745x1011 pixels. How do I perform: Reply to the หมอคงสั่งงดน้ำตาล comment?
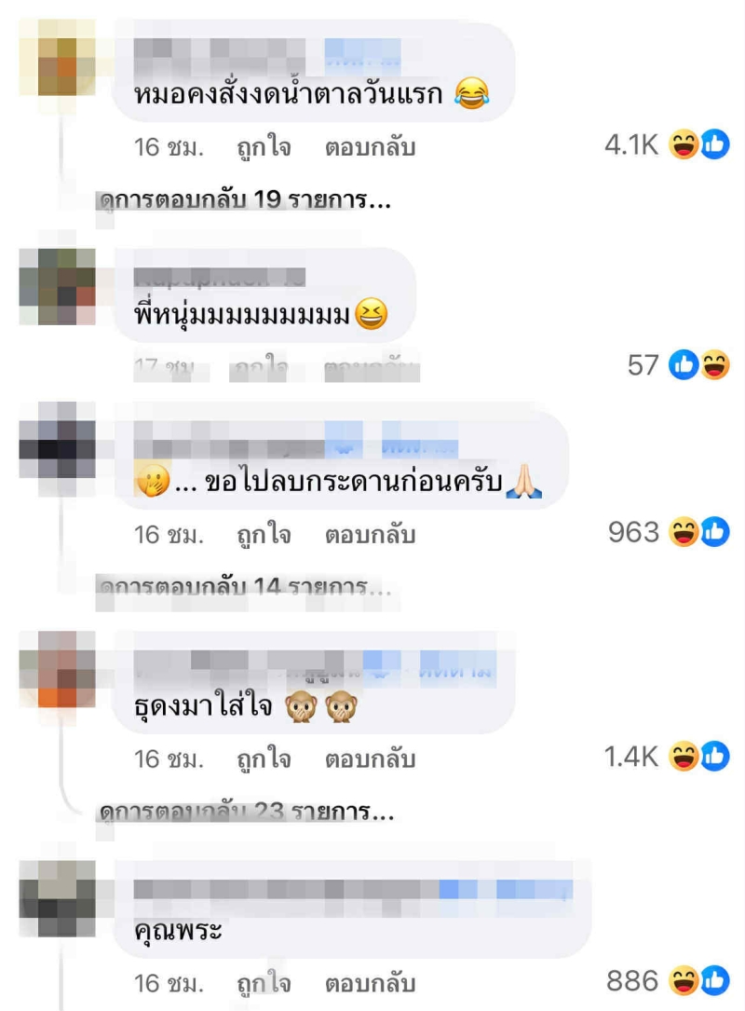point(370,147)
